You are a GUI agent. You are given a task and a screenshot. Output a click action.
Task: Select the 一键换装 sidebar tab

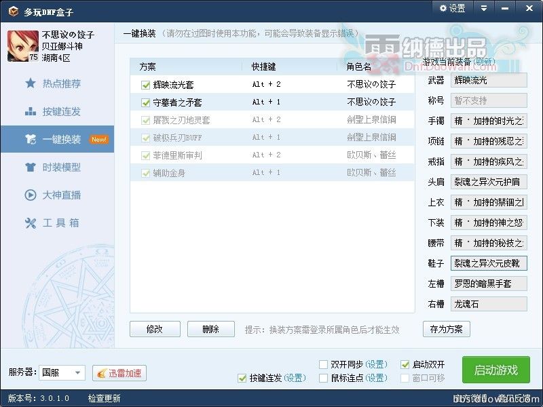click(58, 139)
